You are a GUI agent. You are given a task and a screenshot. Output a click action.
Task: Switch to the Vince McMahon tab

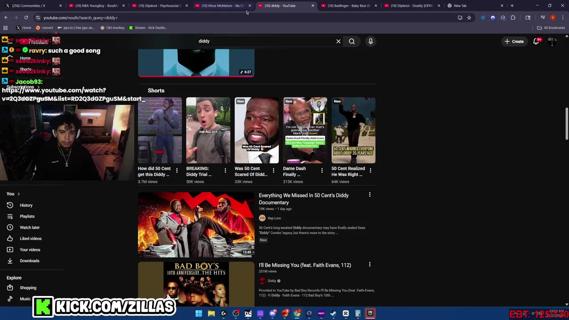click(222, 6)
